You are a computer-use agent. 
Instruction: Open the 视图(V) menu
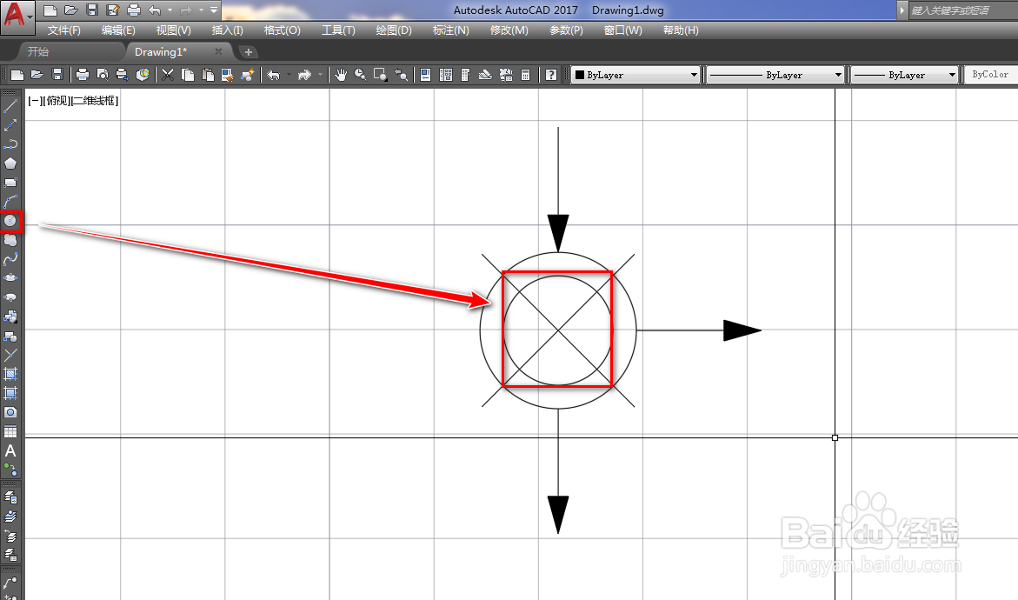173,30
